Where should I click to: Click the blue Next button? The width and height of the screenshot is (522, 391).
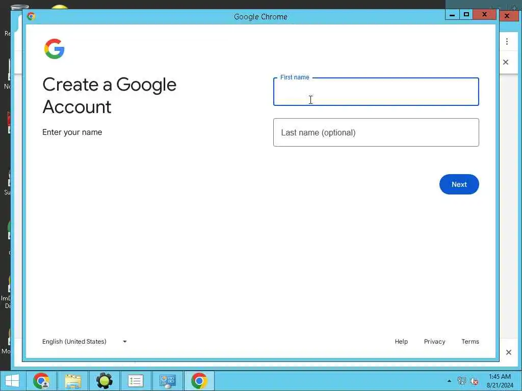[459, 184]
